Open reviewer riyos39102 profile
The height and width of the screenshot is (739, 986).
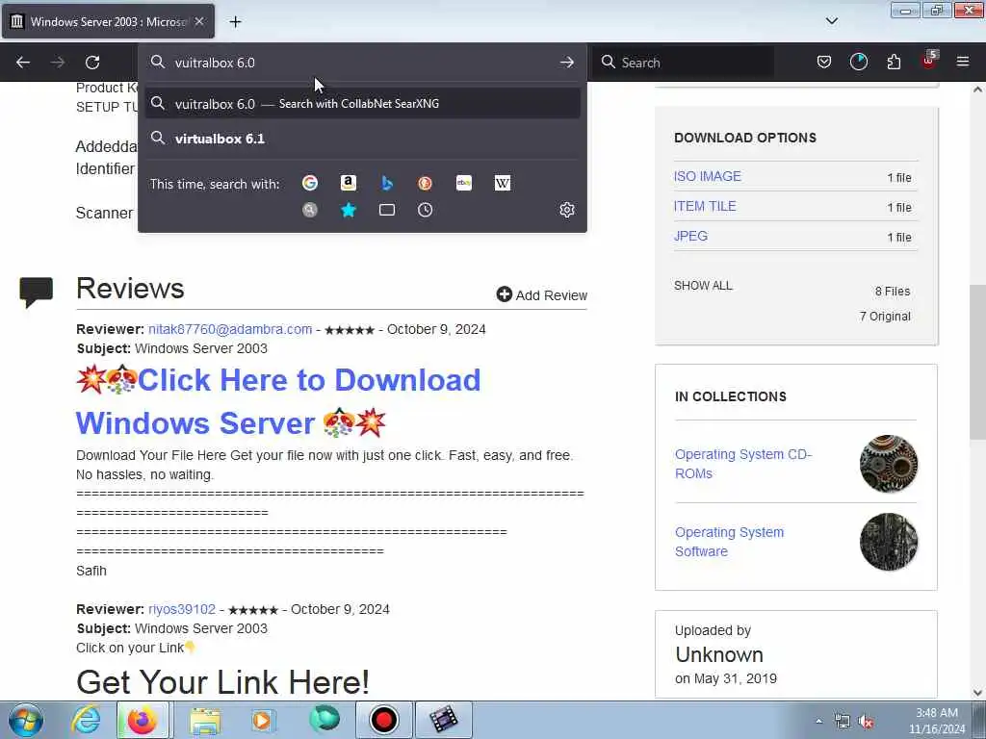coord(182,609)
